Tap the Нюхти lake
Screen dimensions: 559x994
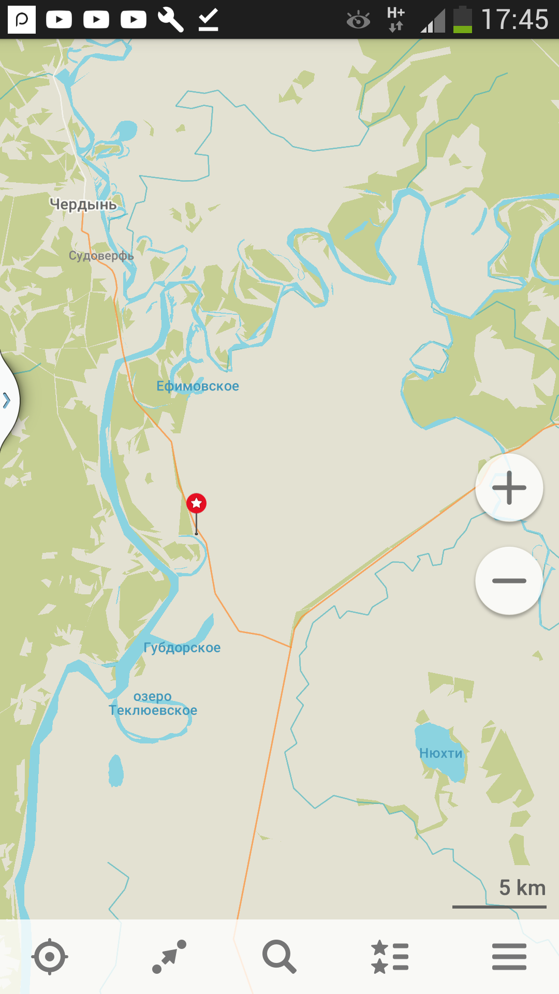(440, 753)
